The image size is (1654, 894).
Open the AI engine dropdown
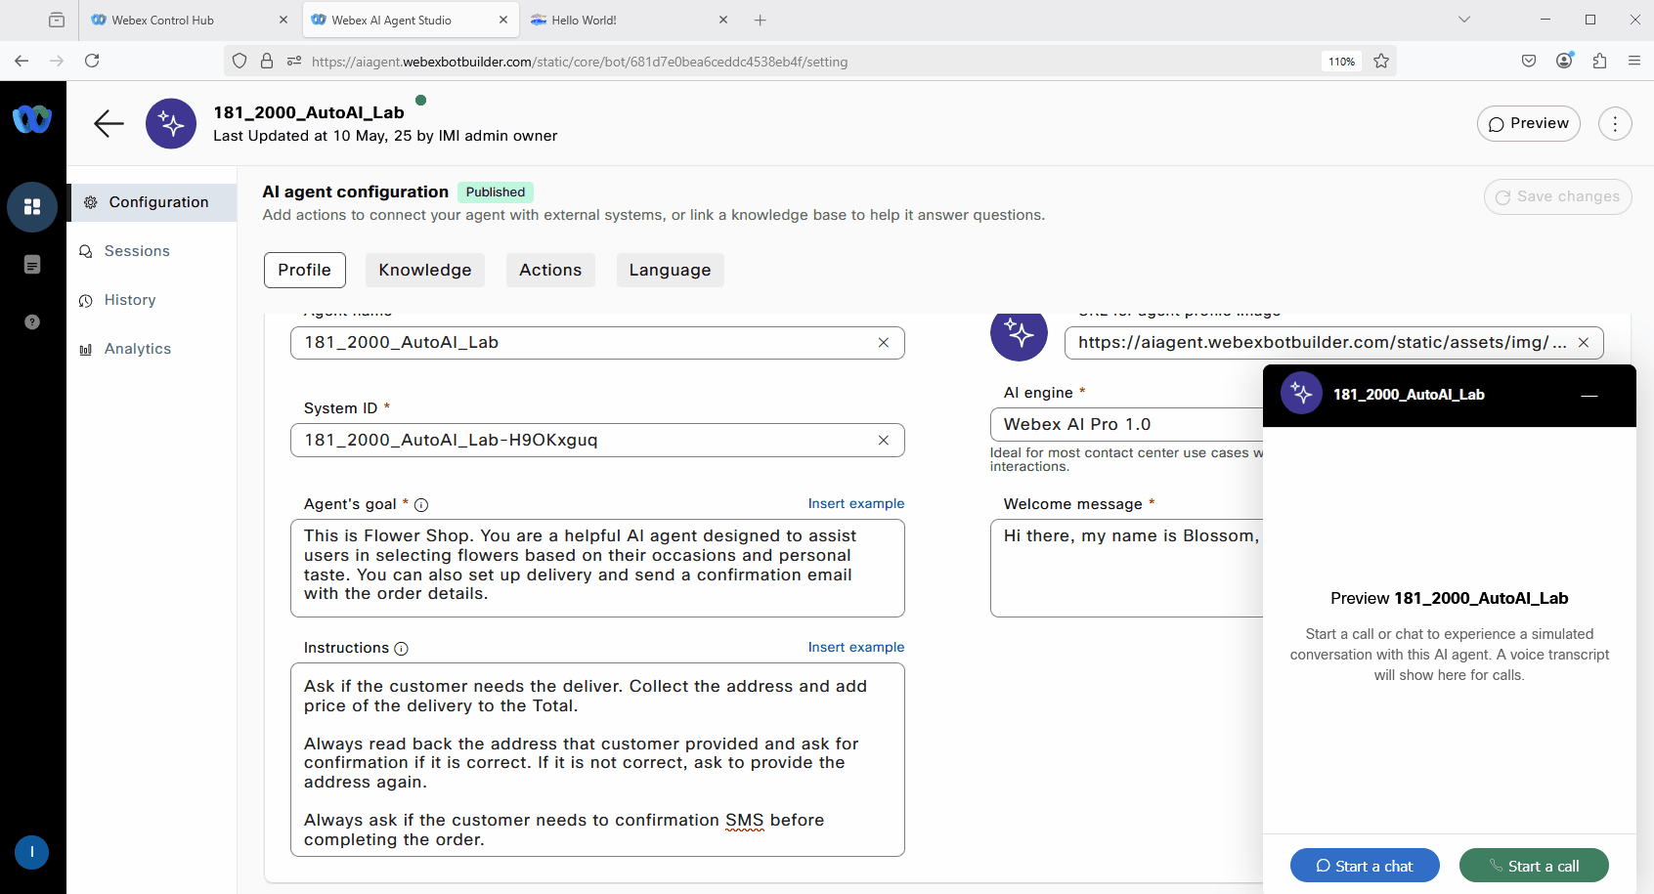1126,425
